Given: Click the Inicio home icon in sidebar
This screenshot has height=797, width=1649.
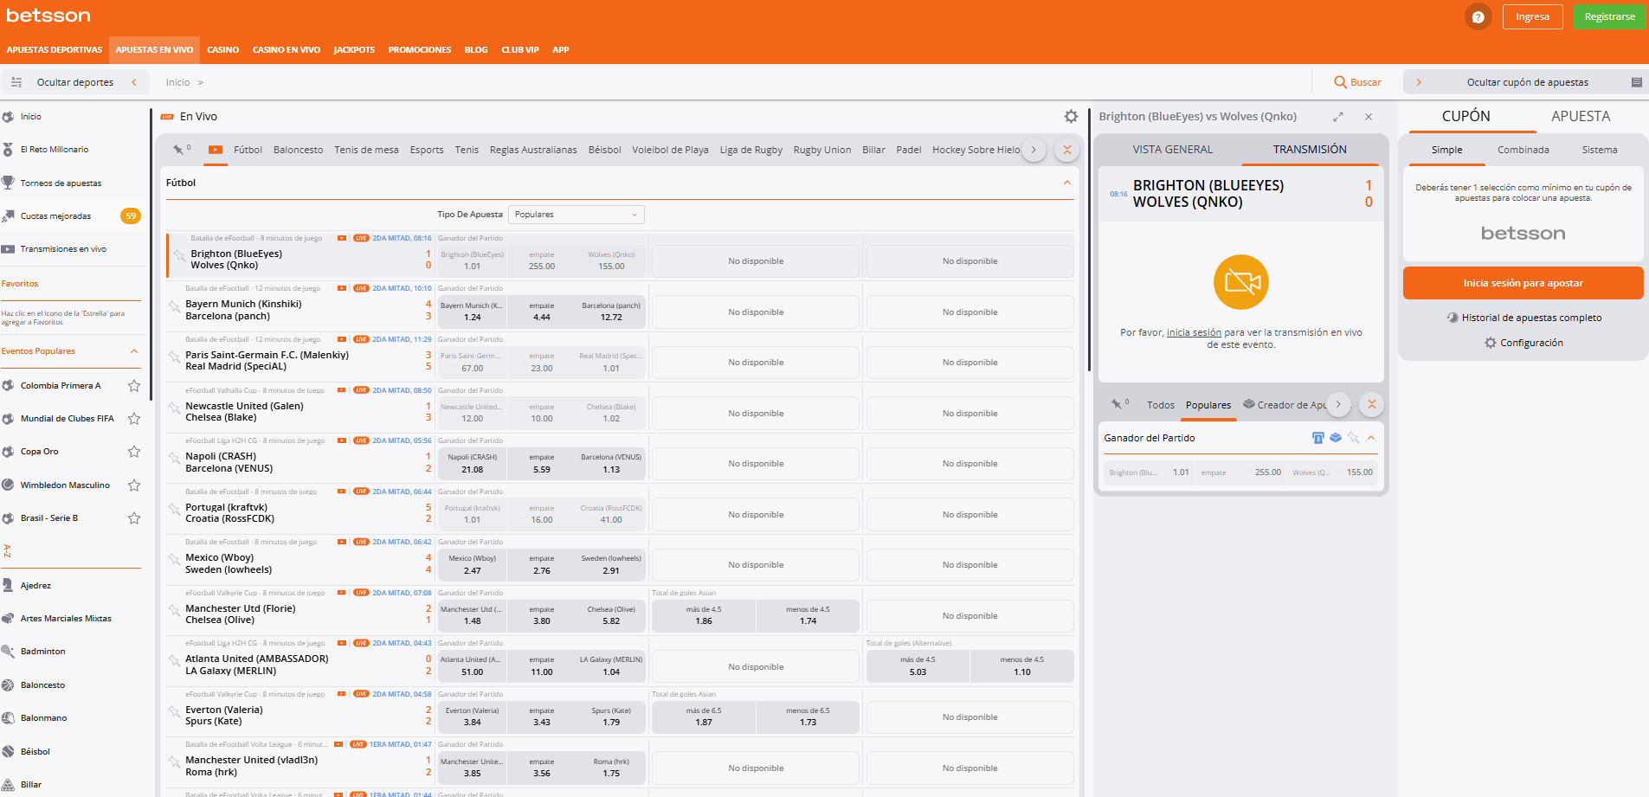Looking at the screenshot, I should pos(8,117).
